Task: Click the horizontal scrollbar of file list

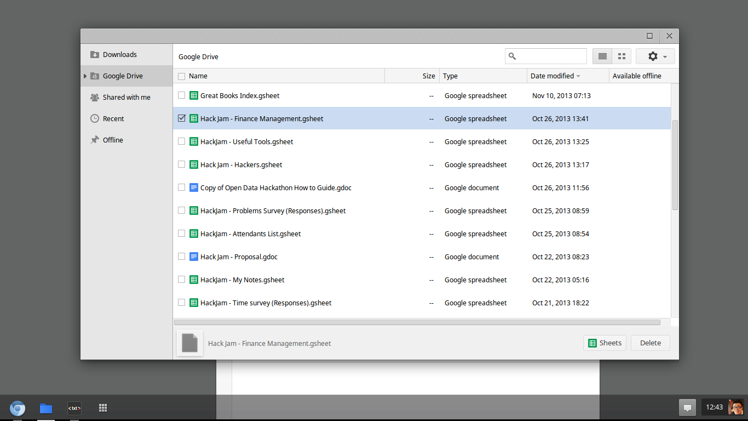Action: coord(417,322)
